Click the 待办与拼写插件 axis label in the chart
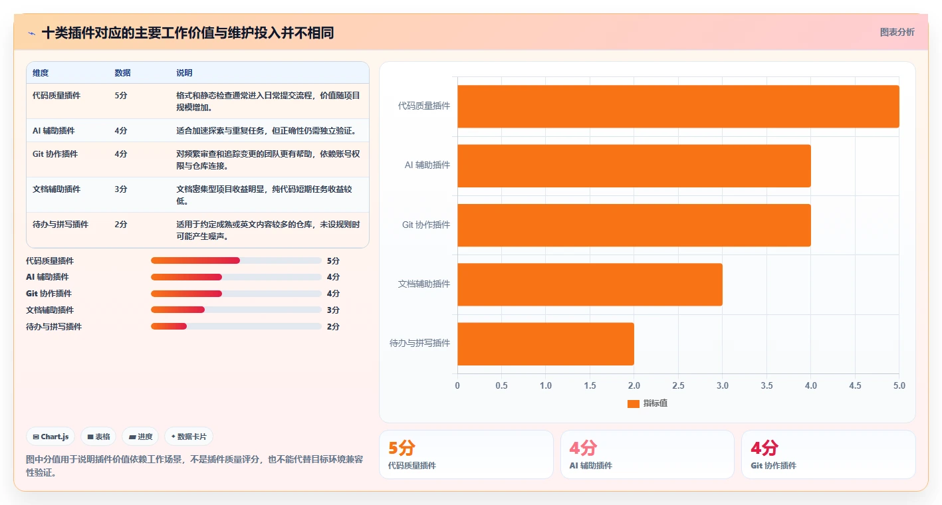Screen dimensions: 942x505 pyautogui.click(x=420, y=344)
